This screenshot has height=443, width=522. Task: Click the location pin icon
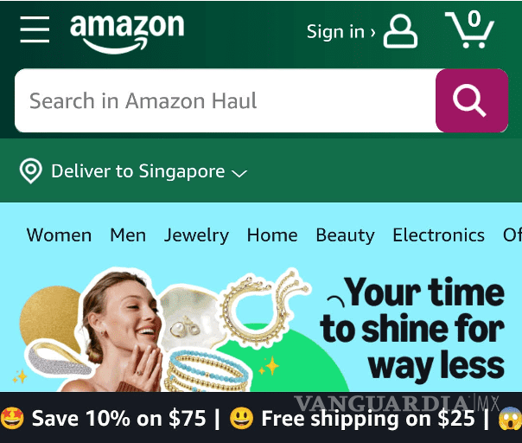click(30, 171)
